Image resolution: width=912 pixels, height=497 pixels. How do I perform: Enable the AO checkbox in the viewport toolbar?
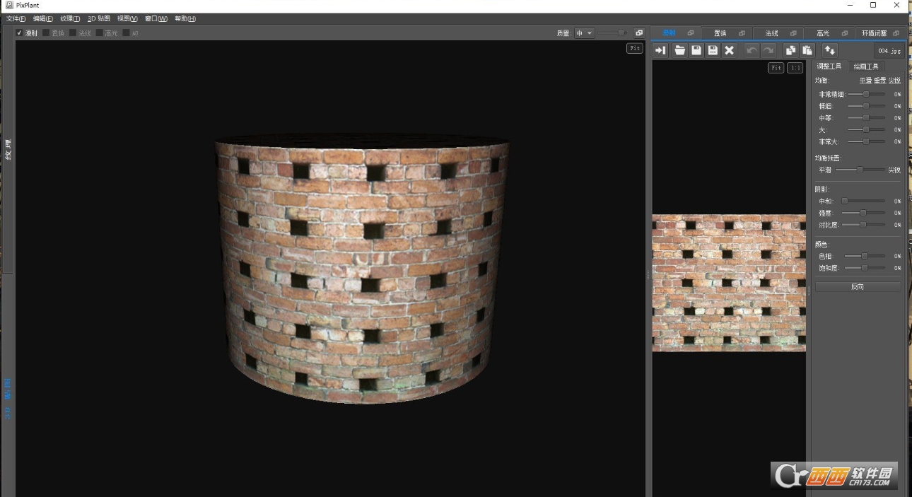coord(126,33)
